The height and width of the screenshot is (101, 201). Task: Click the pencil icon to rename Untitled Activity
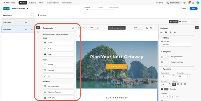tap(27, 9)
